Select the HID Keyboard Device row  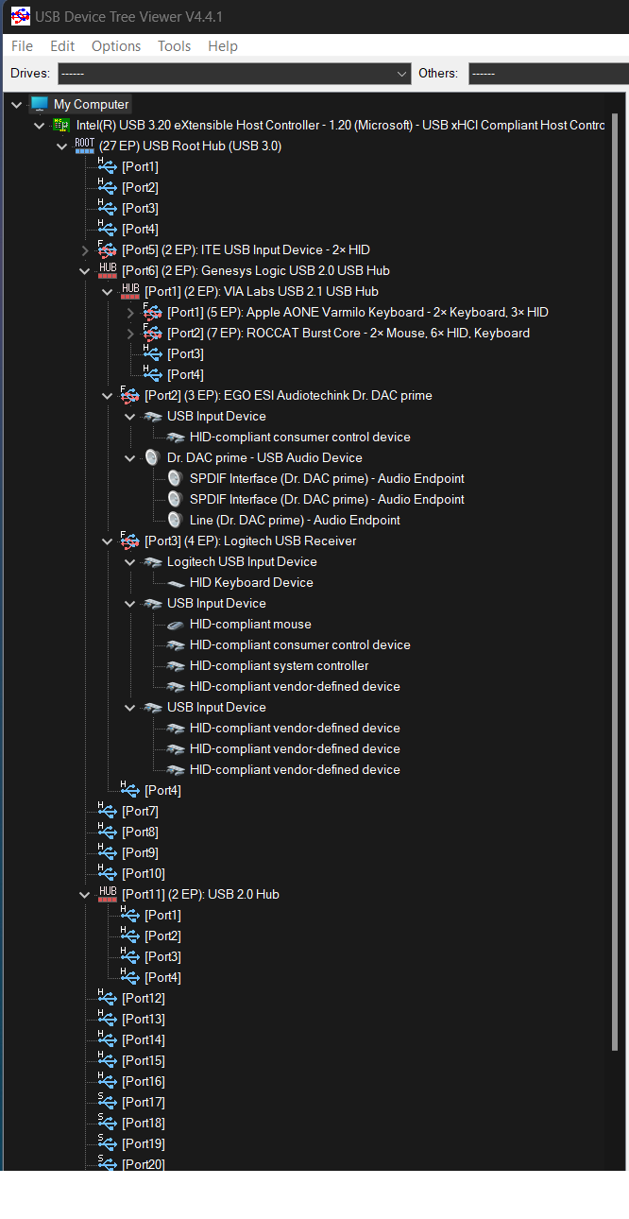click(251, 582)
